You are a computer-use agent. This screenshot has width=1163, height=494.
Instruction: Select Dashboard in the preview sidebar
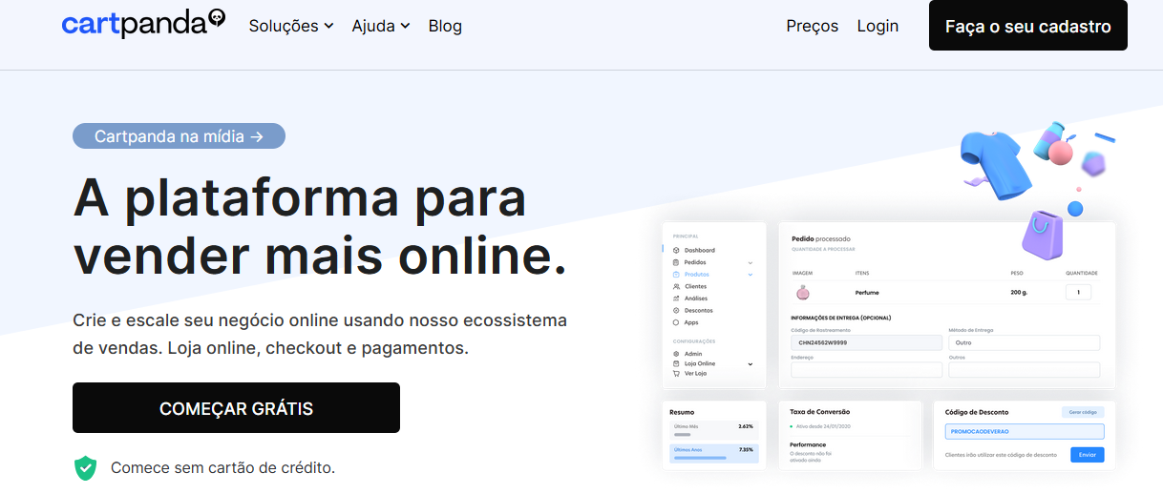coord(700,250)
